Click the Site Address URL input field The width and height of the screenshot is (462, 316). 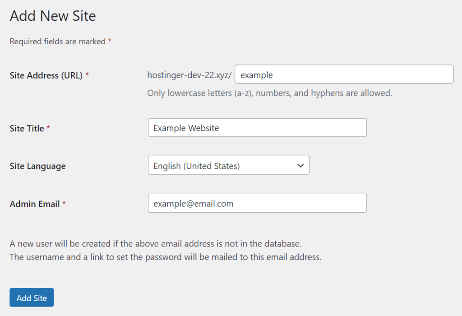[344, 74]
